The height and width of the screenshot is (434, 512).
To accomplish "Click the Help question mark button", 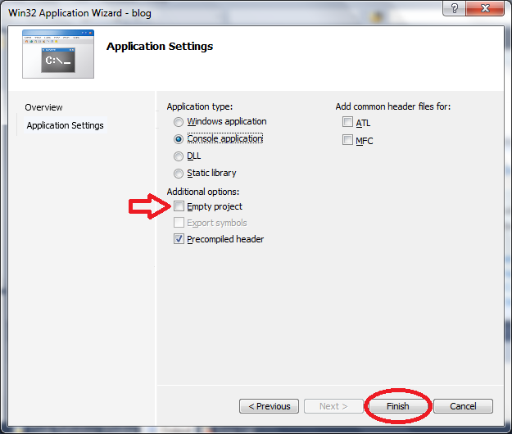I will coord(454,8).
